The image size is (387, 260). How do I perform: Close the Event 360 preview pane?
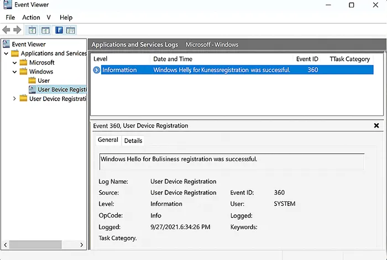(x=376, y=126)
